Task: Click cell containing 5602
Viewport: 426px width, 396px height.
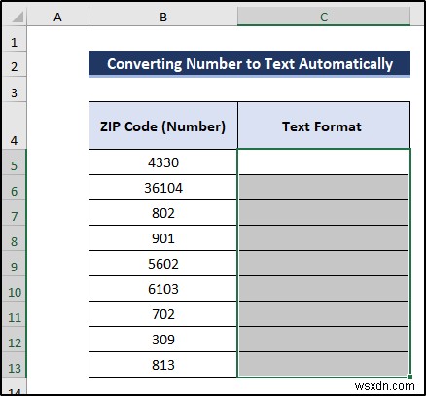Action: [163, 264]
